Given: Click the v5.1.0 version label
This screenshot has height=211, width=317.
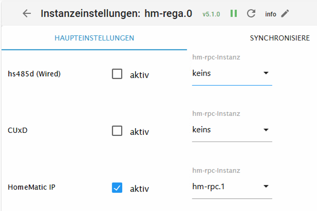Looking at the screenshot, I should (211, 14).
